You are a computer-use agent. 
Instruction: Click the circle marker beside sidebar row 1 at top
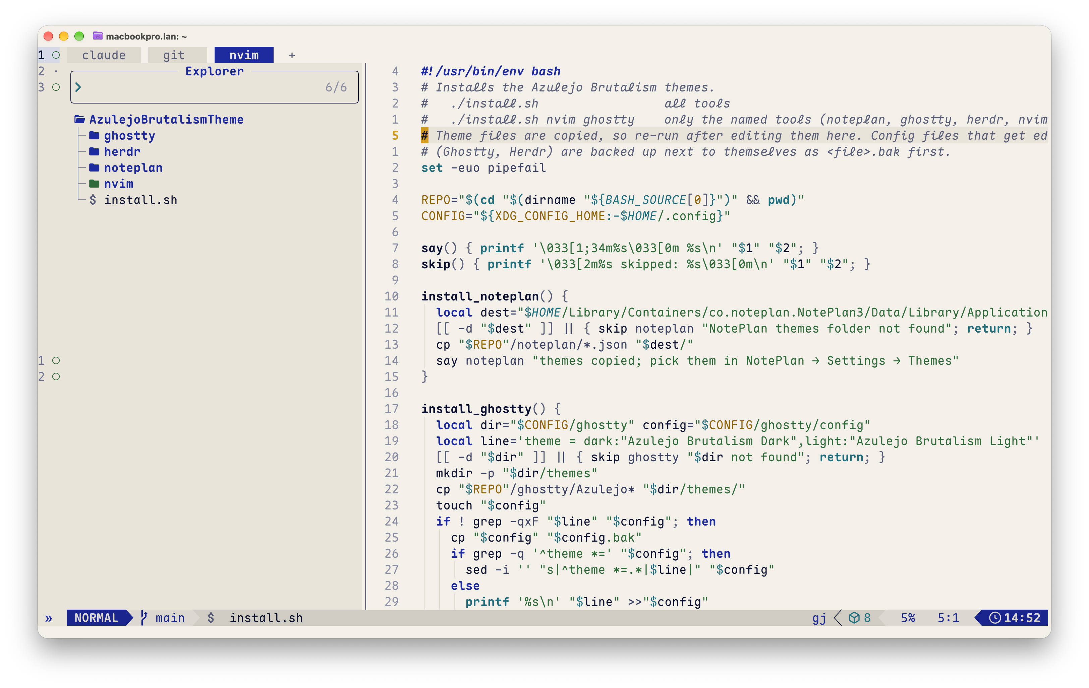coord(56,55)
